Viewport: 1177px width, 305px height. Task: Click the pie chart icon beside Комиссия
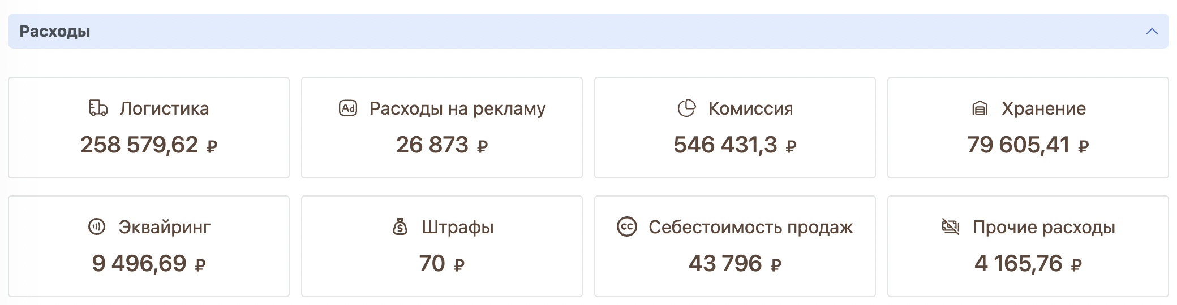tap(686, 108)
